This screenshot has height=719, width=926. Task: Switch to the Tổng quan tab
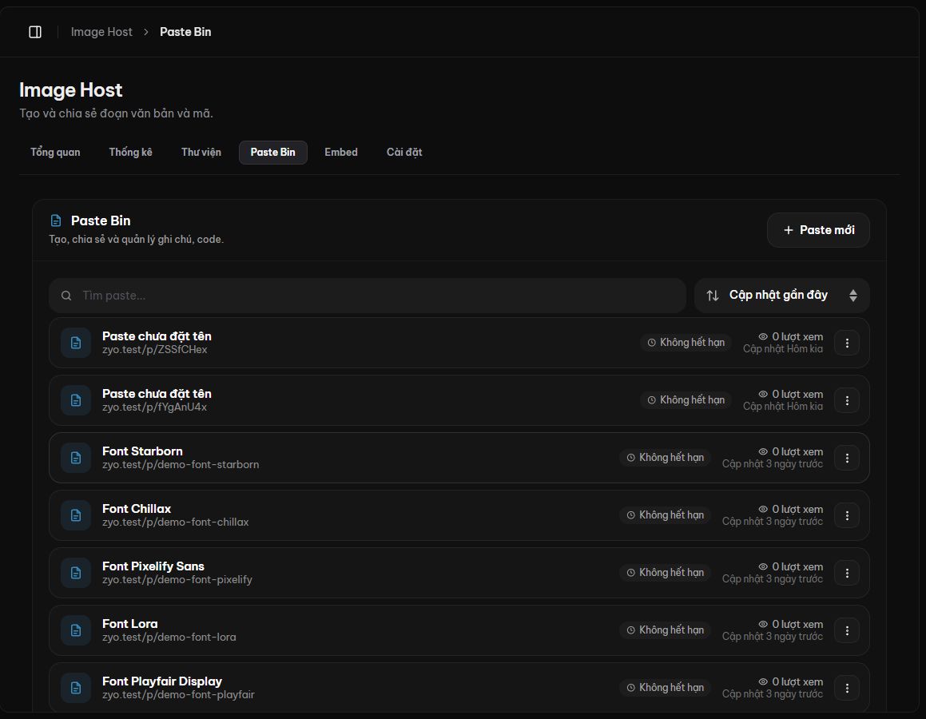point(55,153)
